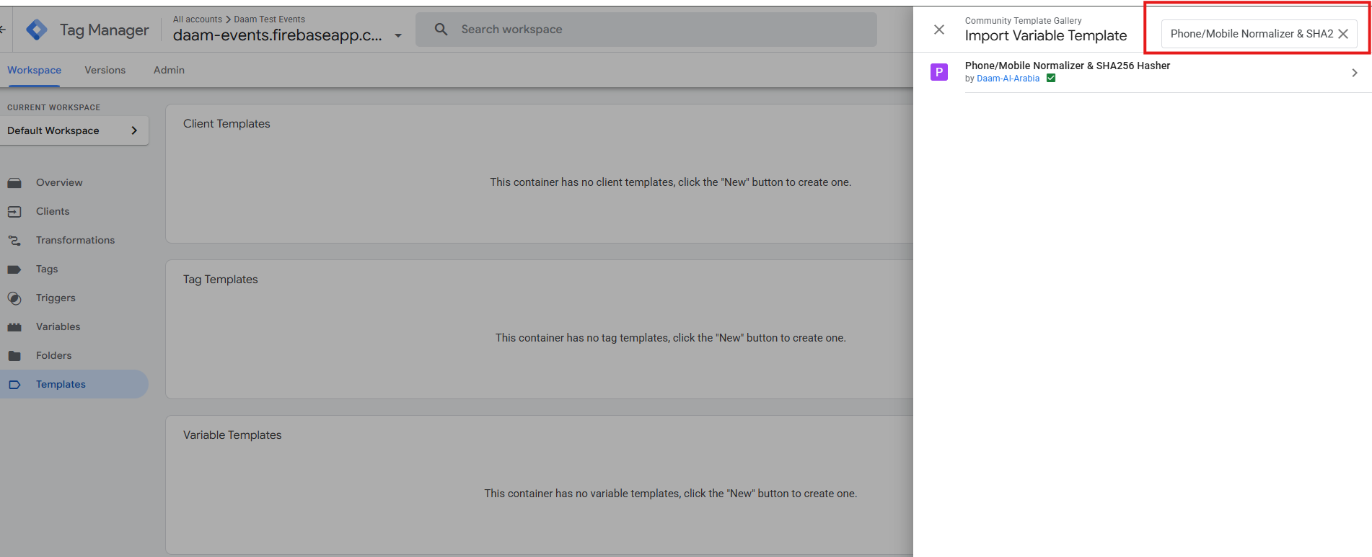Click the Current Workspace label
This screenshot has height=557, width=1372.
54,107
